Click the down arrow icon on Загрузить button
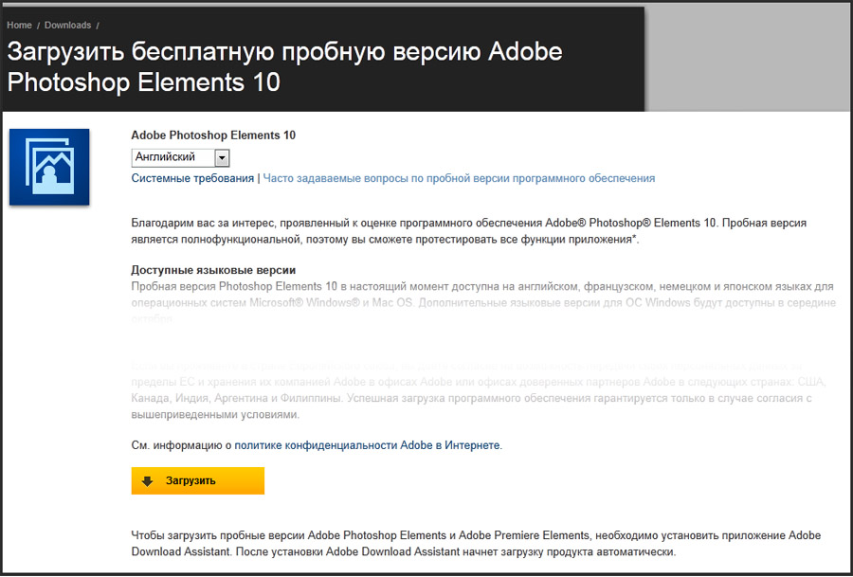 click(x=148, y=481)
